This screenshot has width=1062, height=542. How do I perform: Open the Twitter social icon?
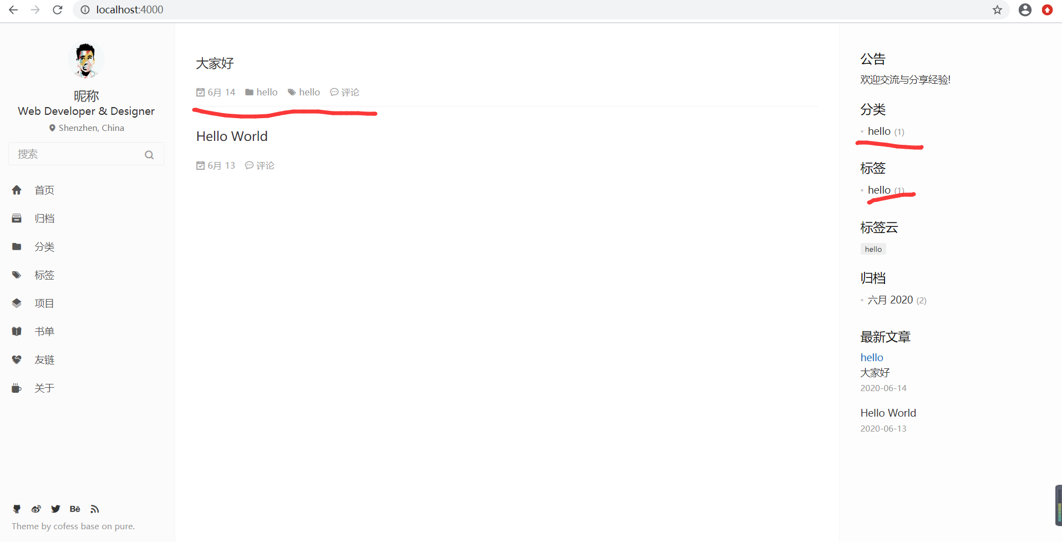click(55, 509)
